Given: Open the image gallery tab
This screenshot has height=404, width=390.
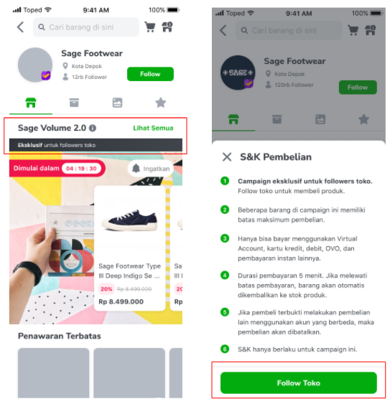Looking at the screenshot, I should click(117, 103).
